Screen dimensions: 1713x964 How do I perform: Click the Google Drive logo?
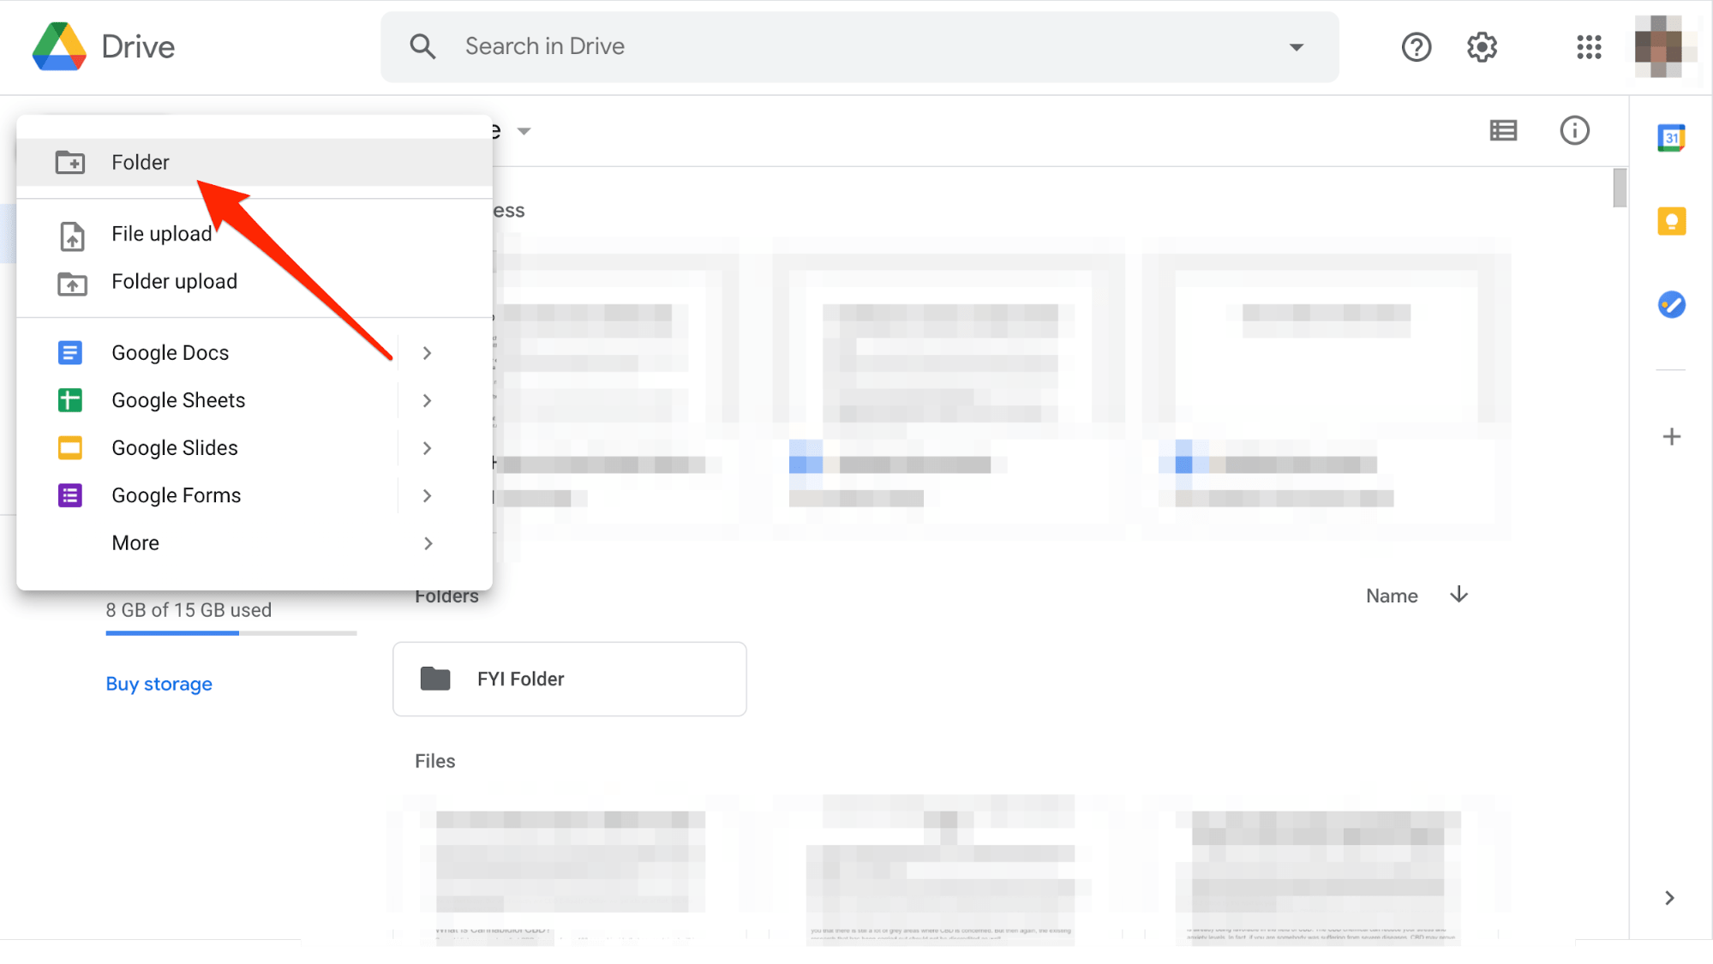pos(59,46)
